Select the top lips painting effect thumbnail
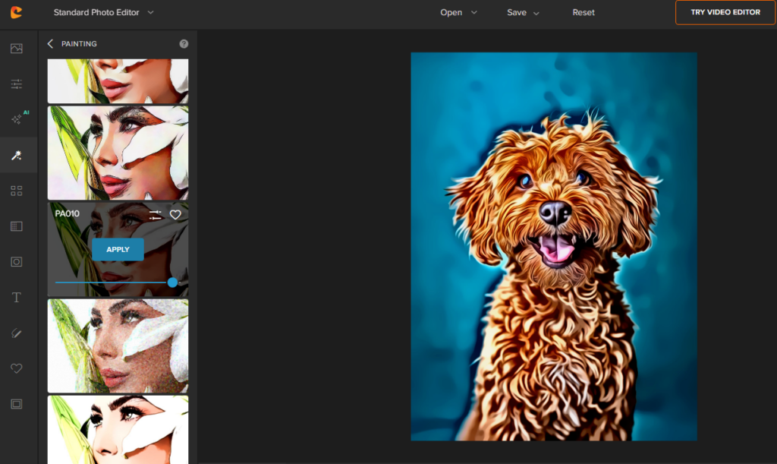This screenshot has width=777, height=464. coord(118,80)
